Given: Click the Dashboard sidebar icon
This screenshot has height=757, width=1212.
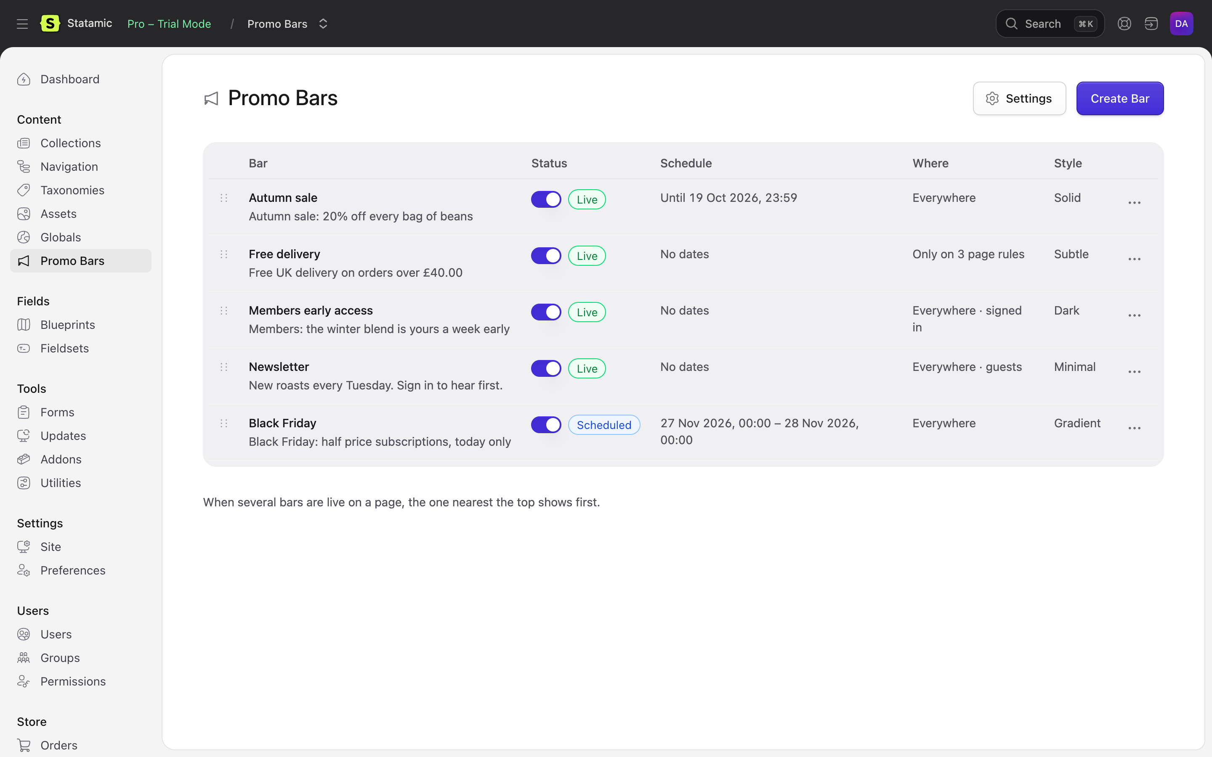Looking at the screenshot, I should pyautogui.click(x=24, y=79).
